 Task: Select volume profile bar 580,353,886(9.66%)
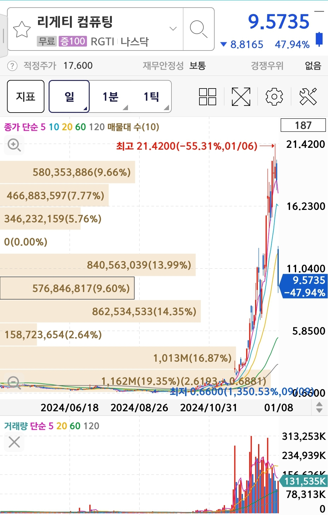pos(67,172)
